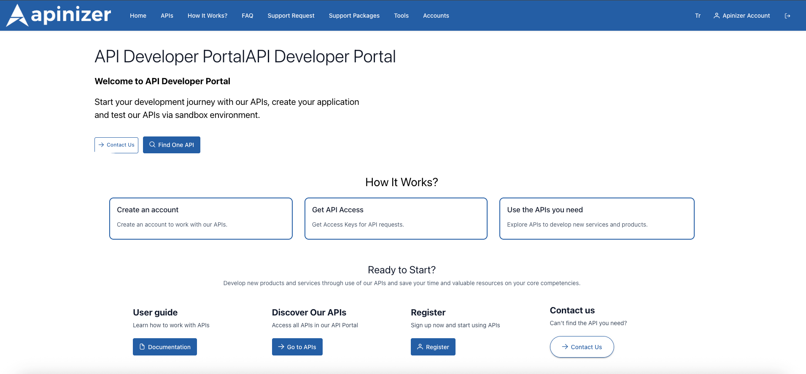The image size is (806, 374).
Task: Click the user icon beside Apinizer Account
Action: 716,16
